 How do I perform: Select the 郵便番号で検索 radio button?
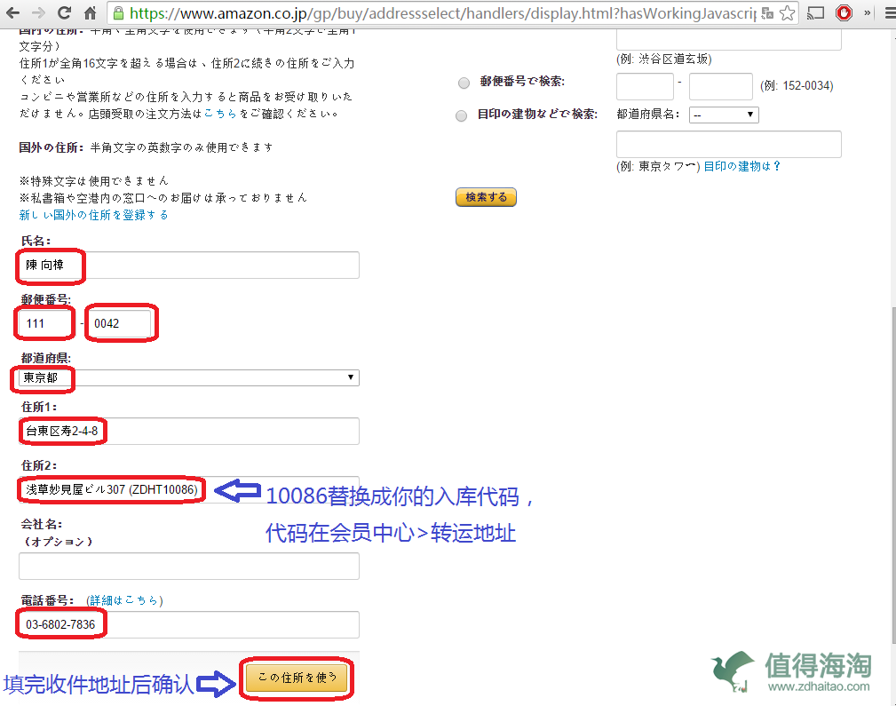[464, 83]
